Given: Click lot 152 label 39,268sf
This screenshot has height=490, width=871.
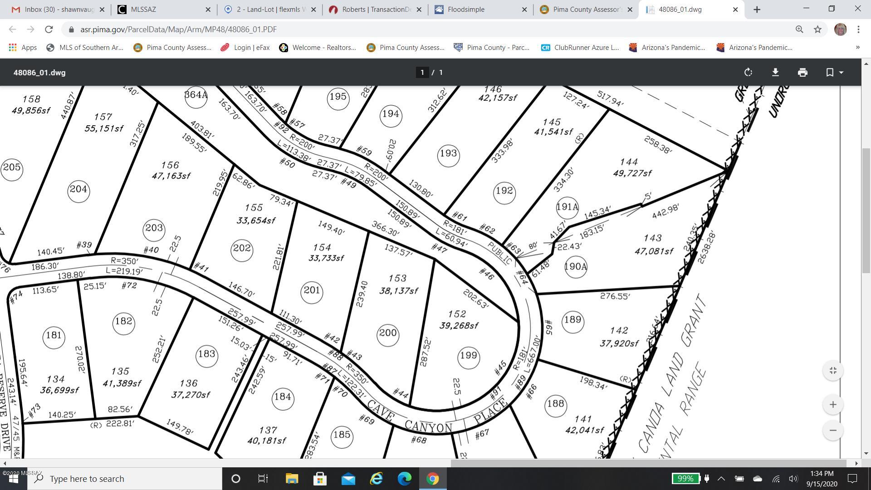Looking at the screenshot, I should (458, 325).
